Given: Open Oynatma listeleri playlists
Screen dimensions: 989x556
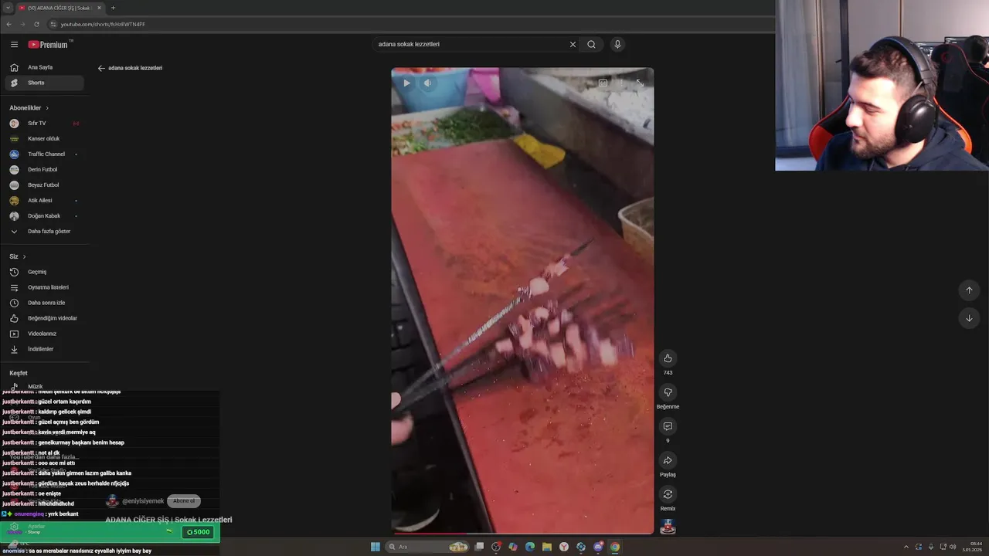Looking at the screenshot, I should [44, 287].
